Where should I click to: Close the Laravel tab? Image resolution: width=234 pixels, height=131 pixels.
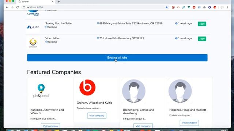click(53, 1)
